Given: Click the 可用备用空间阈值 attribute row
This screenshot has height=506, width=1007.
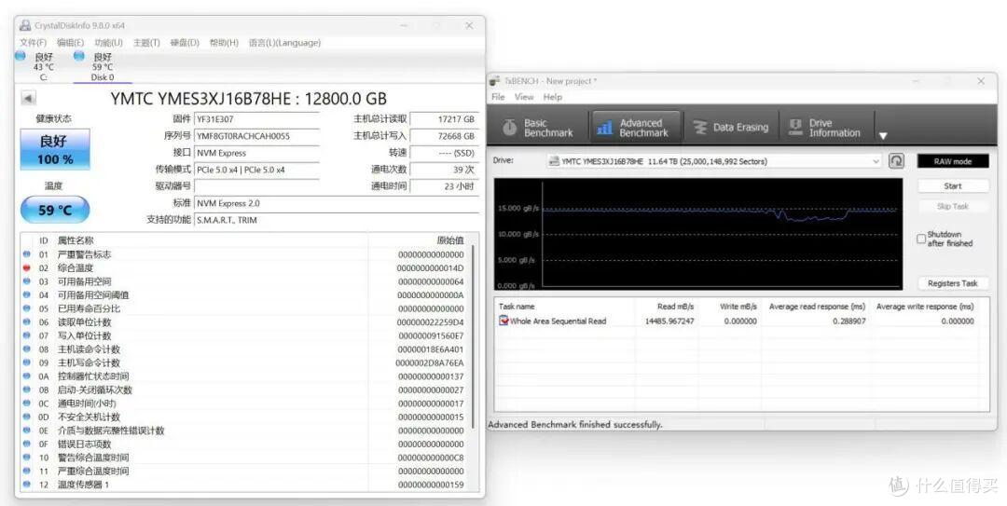Looking at the screenshot, I should click(x=245, y=294).
